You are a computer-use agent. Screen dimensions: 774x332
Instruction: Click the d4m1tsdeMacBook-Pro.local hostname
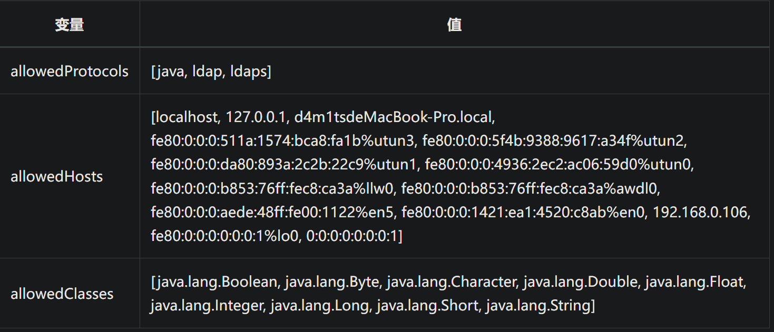[x=394, y=117]
